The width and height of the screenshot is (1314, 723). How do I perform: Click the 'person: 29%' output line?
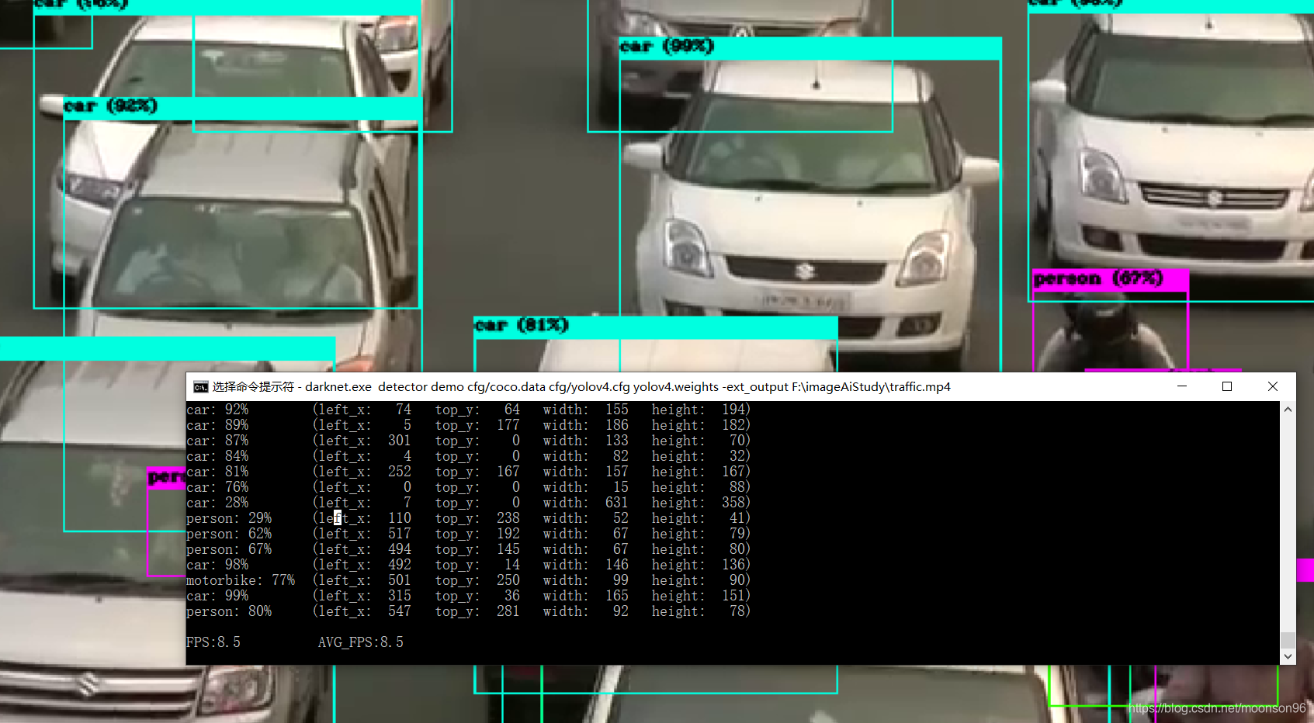point(469,518)
